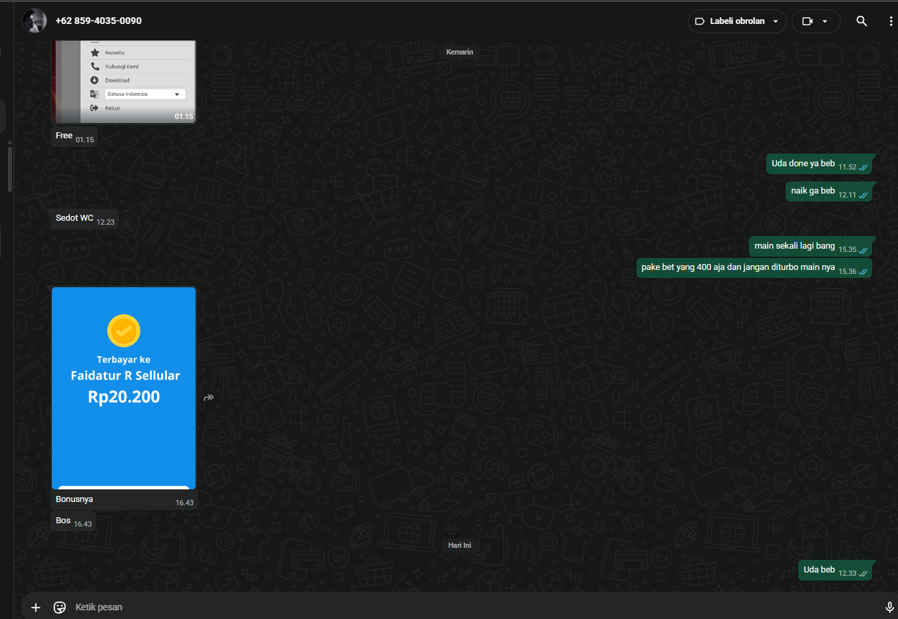
Task: Open the three-dot chat menu
Action: tap(891, 21)
